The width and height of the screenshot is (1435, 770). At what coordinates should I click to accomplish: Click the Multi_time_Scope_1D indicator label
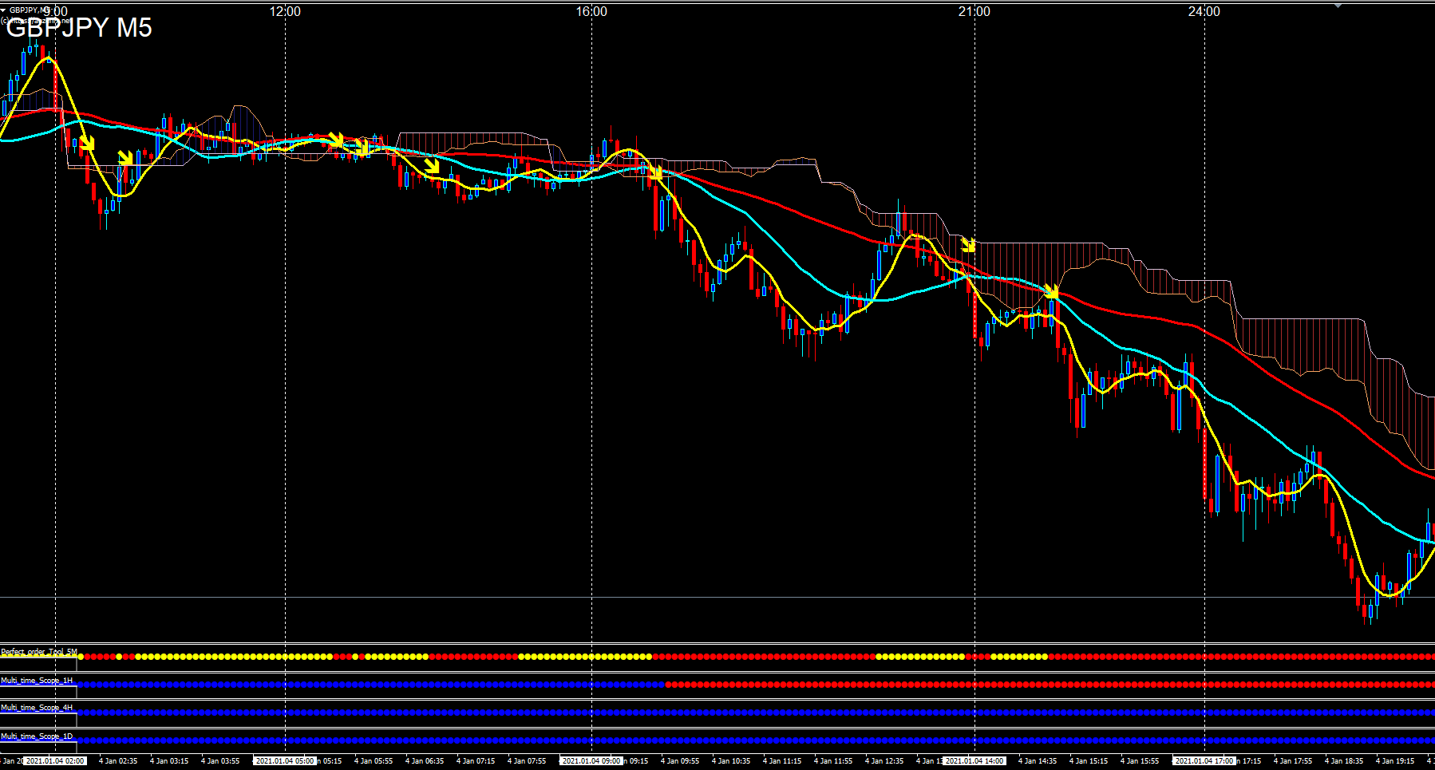[37, 736]
